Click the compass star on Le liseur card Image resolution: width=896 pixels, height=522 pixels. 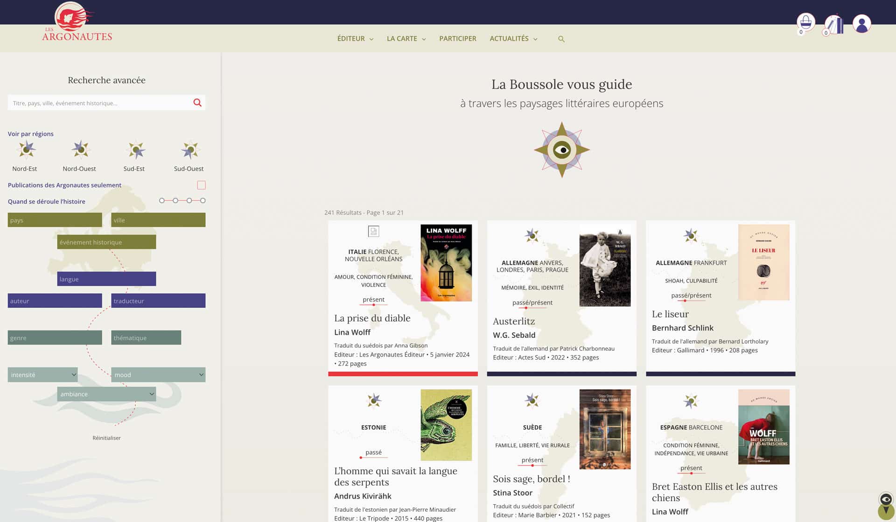tap(691, 236)
